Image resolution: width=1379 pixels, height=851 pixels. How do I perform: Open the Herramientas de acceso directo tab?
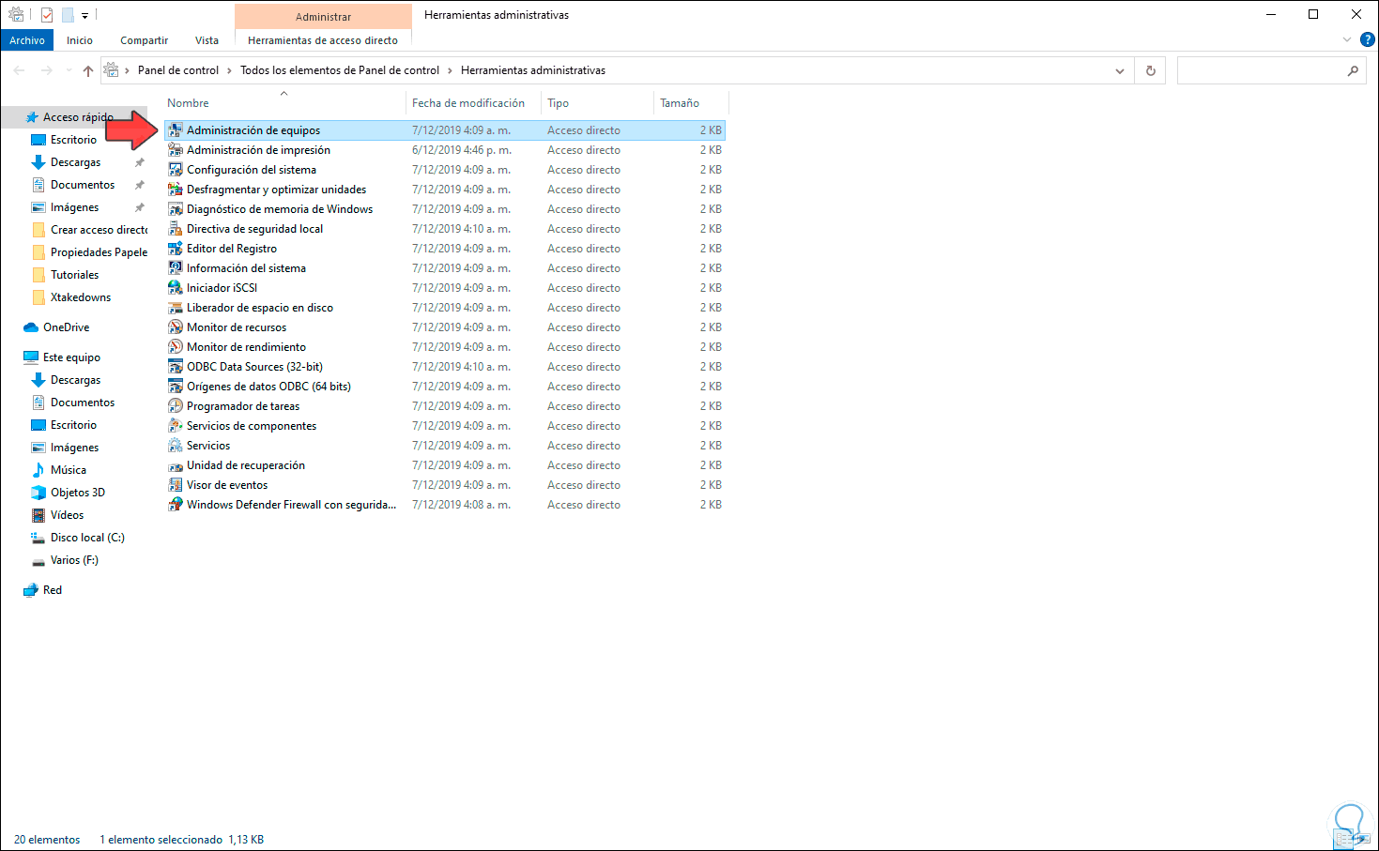tap(323, 40)
